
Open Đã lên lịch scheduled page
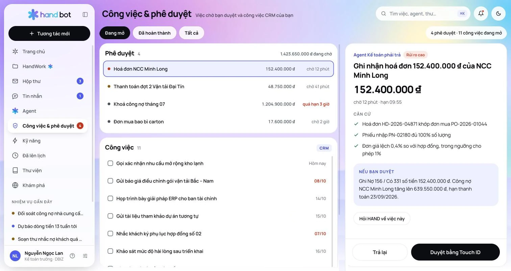[x=48, y=155]
